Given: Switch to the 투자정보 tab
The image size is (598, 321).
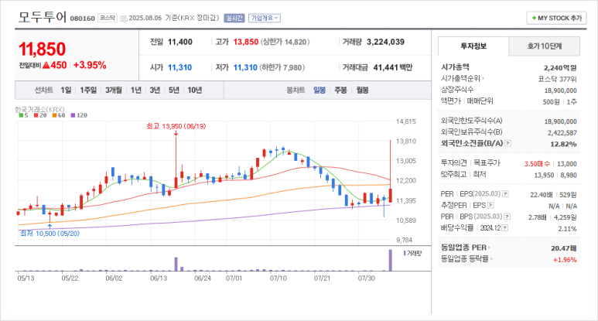Looking at the screenshot, I should click(473, 46).
